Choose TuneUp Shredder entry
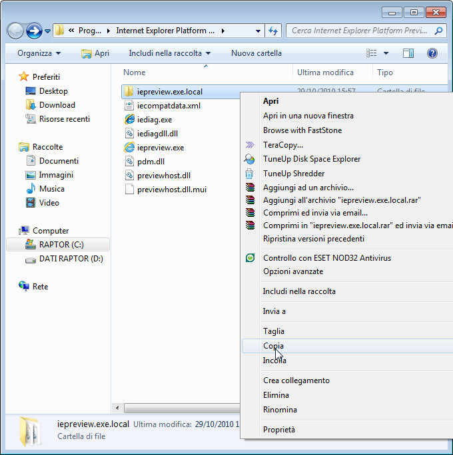453x455 pixels. point(294,174)
